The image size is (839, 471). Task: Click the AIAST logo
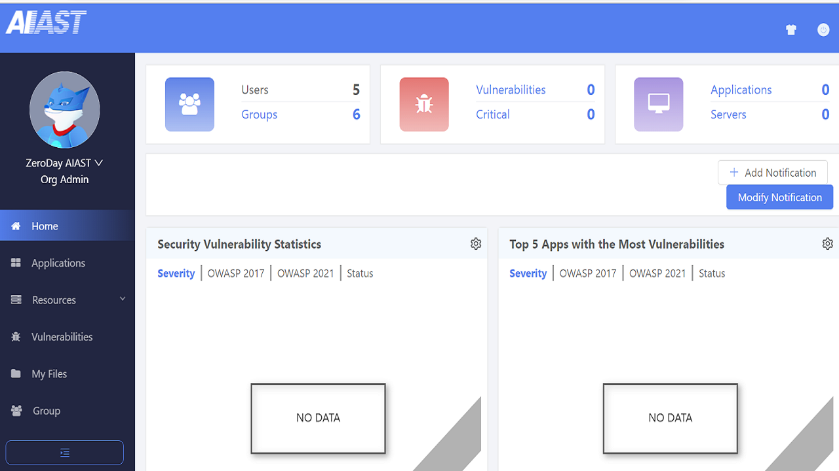pos(46,23)
